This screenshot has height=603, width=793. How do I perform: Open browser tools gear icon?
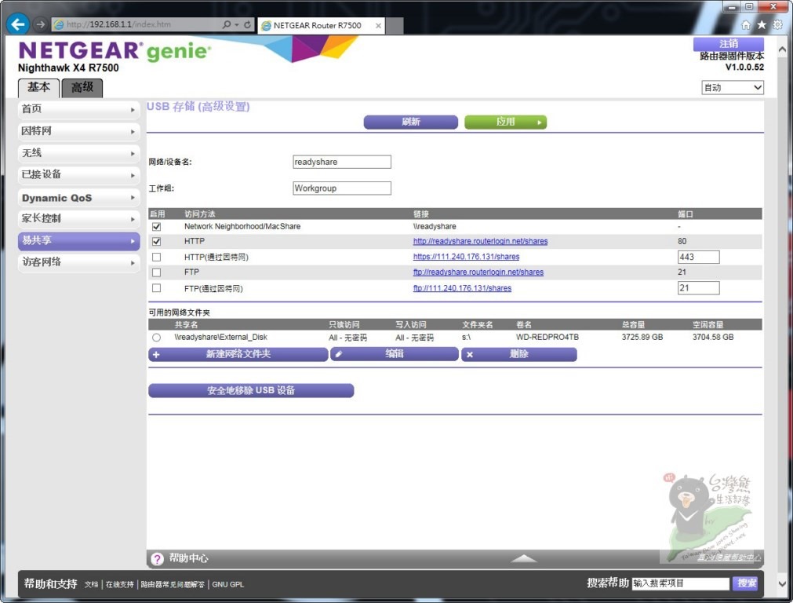click(x=777, y=25)
